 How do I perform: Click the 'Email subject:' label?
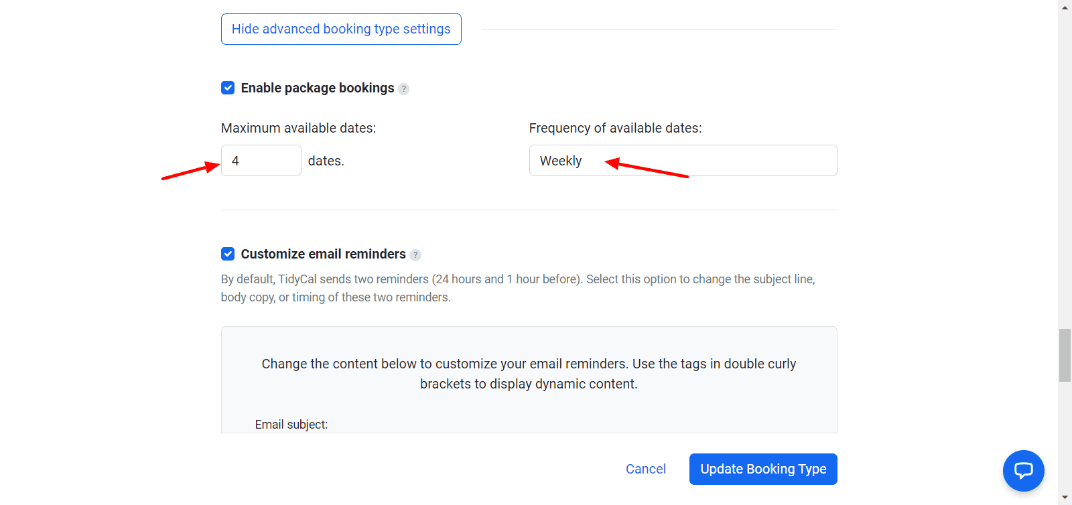click(291, 425)
